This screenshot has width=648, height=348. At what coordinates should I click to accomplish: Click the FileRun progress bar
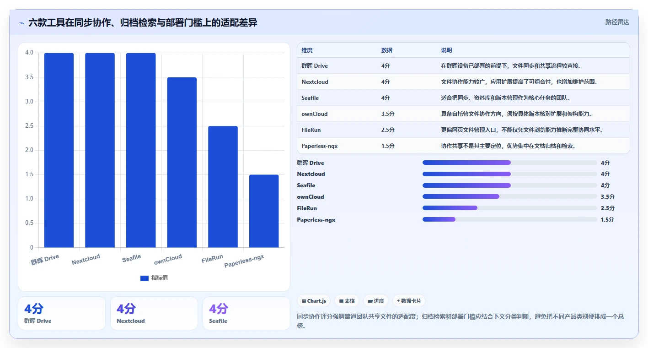(x=510, y=208)
